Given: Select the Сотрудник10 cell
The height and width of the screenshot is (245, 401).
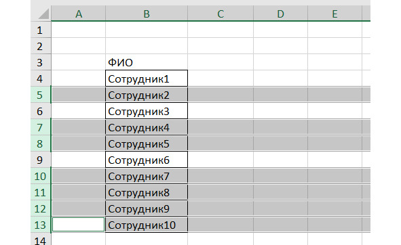Looking at the screenshot, I should [147, 225].
